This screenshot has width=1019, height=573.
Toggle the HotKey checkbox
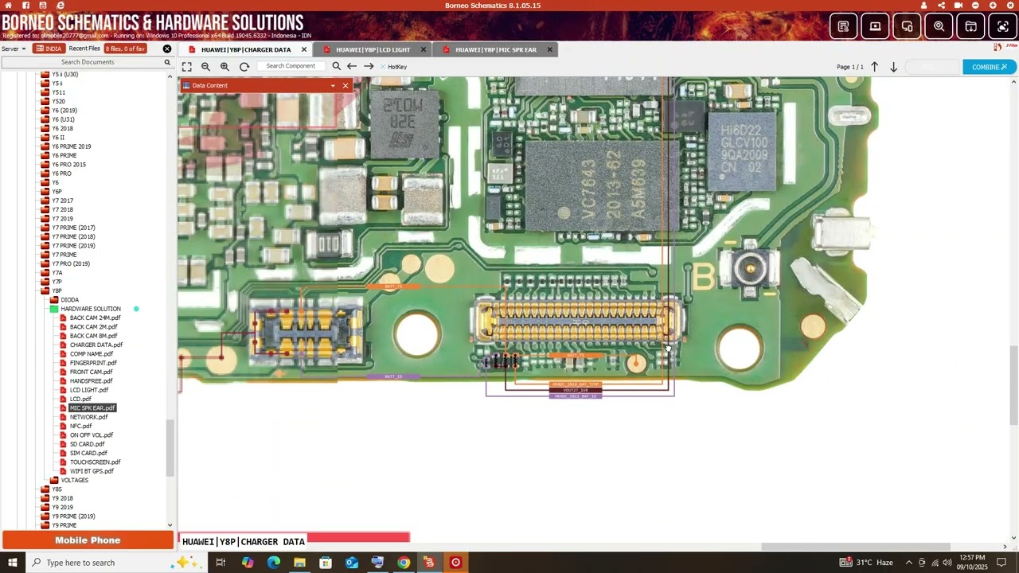pyautogui.click(x=383, y=67)
